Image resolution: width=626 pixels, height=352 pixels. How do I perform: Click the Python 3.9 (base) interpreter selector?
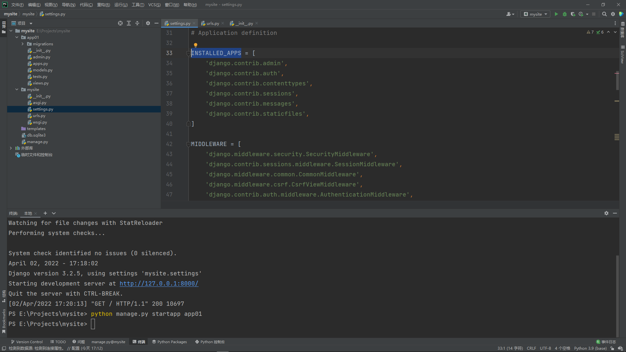click(x=590, y=348)
